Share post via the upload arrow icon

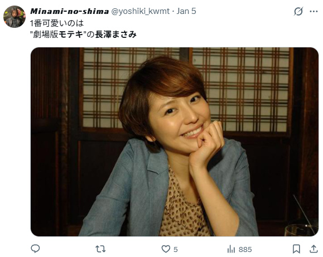314,249
